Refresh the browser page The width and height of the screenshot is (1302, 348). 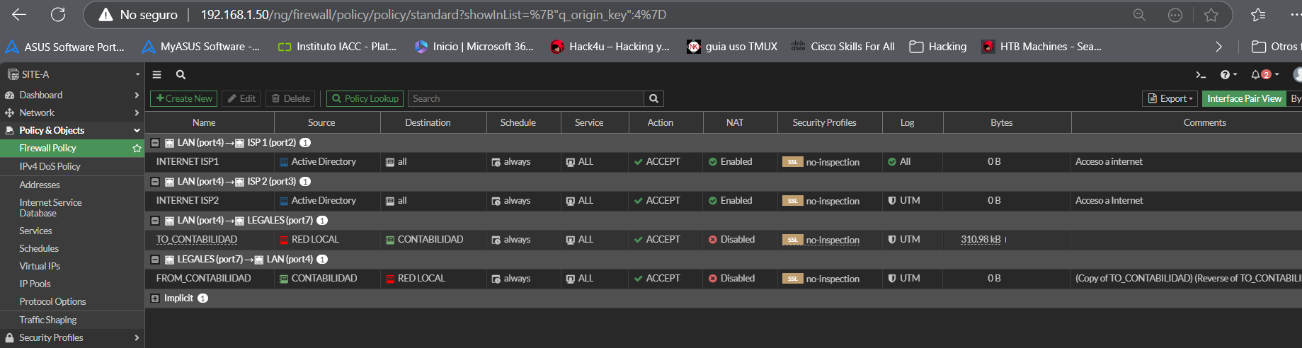58,15
